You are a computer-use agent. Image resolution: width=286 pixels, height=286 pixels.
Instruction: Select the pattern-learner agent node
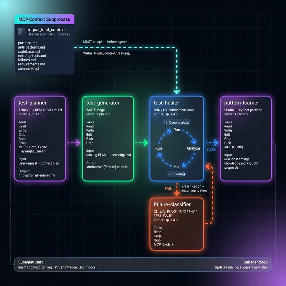(x=246, y=138)
